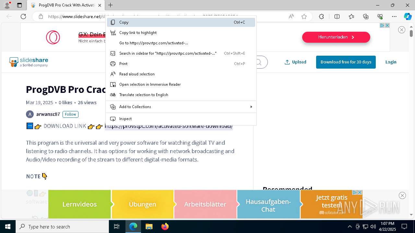Click Arbeitsblätter ad tile
Screen dimensions: 415x233
[205, 204]
